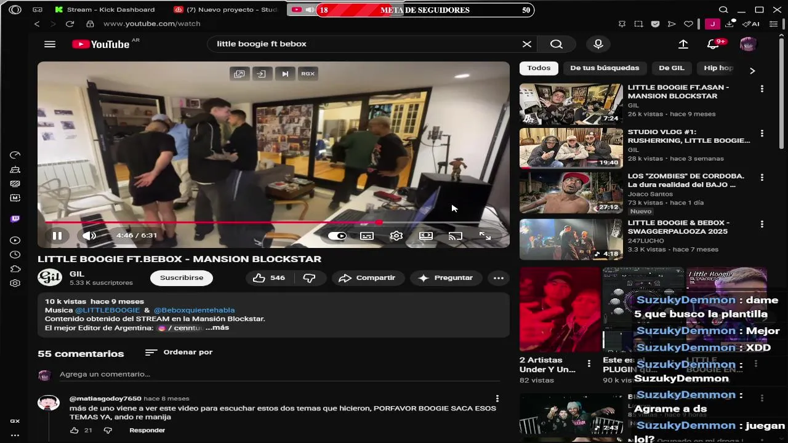788x443 pixels.
Task: Open GX Corner gamepad icon
Action: point(38,10)
